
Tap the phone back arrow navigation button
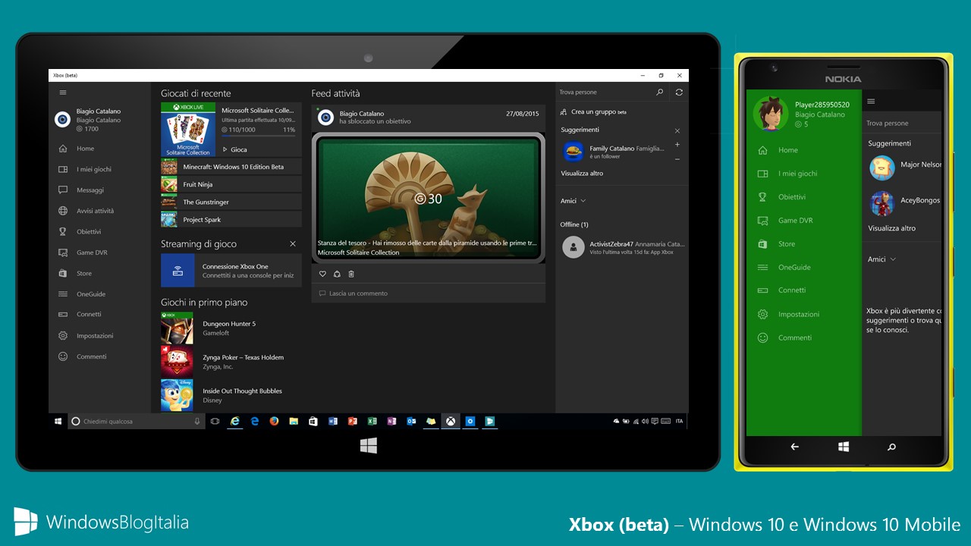[795, 447]
